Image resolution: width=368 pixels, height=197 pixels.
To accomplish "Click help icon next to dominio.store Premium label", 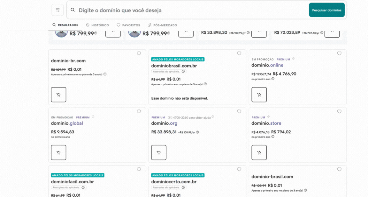I will [x=268, y=117].
